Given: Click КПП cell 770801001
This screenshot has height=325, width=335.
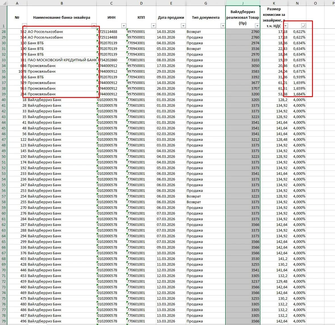Looking at the screenshot, I should pyautogui.click(x=141, y=60).
